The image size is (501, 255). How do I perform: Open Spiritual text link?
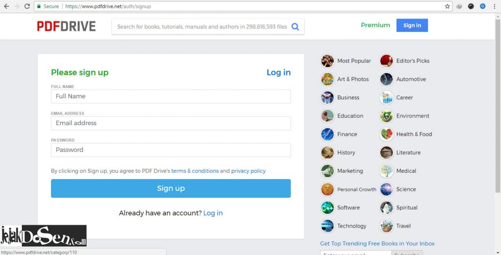coord(407,208)
